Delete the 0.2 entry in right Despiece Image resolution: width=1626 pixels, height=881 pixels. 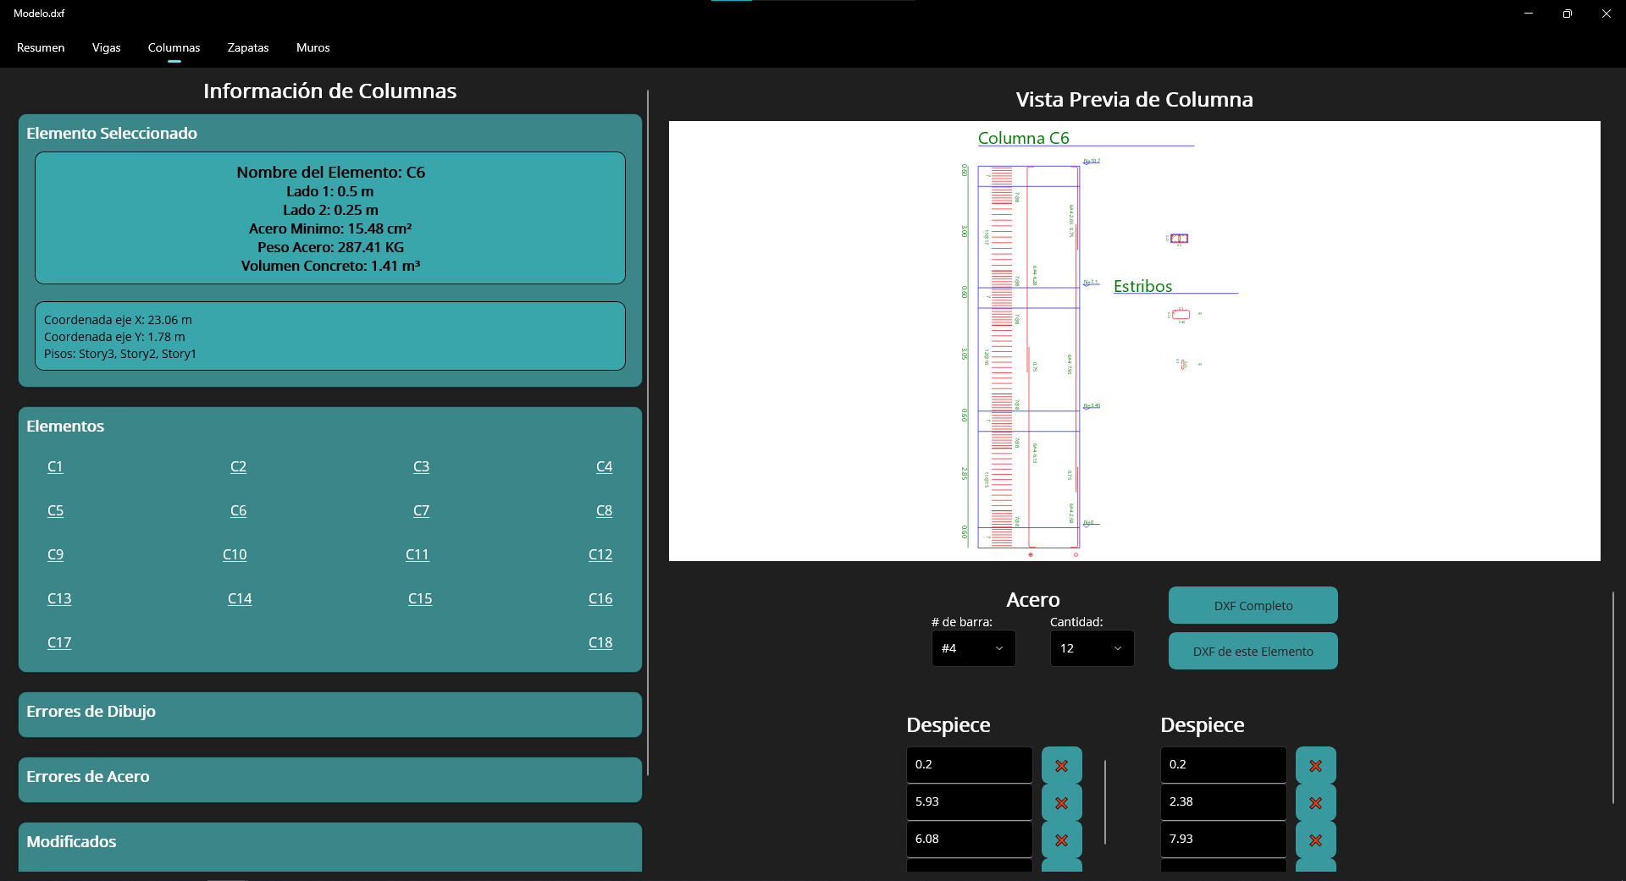(x=1315, y=765)
